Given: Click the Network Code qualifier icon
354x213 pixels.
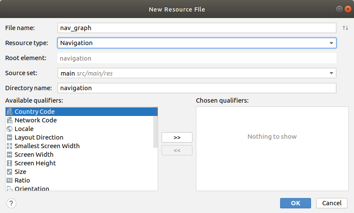Looking at the screenshot, I should pyautogui.click(x=9, y=120).
